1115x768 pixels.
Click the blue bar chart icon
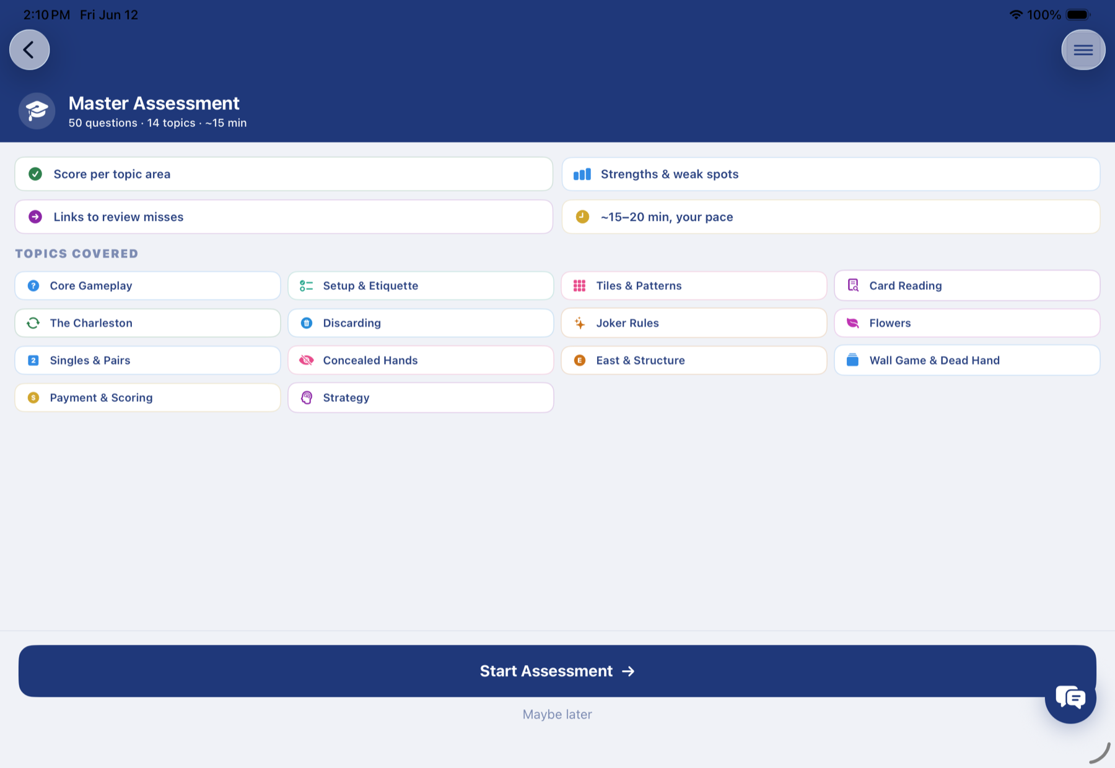coord(582,174)
